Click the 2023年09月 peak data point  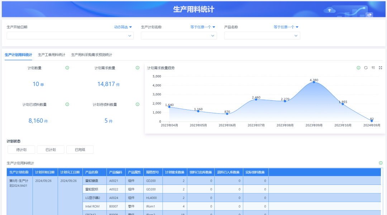tap(314, 82)
